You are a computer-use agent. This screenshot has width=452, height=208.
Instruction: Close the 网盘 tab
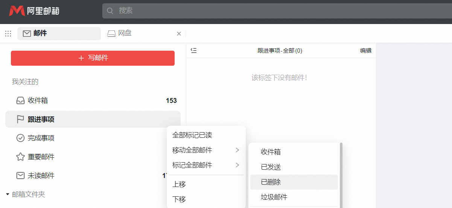179,34
